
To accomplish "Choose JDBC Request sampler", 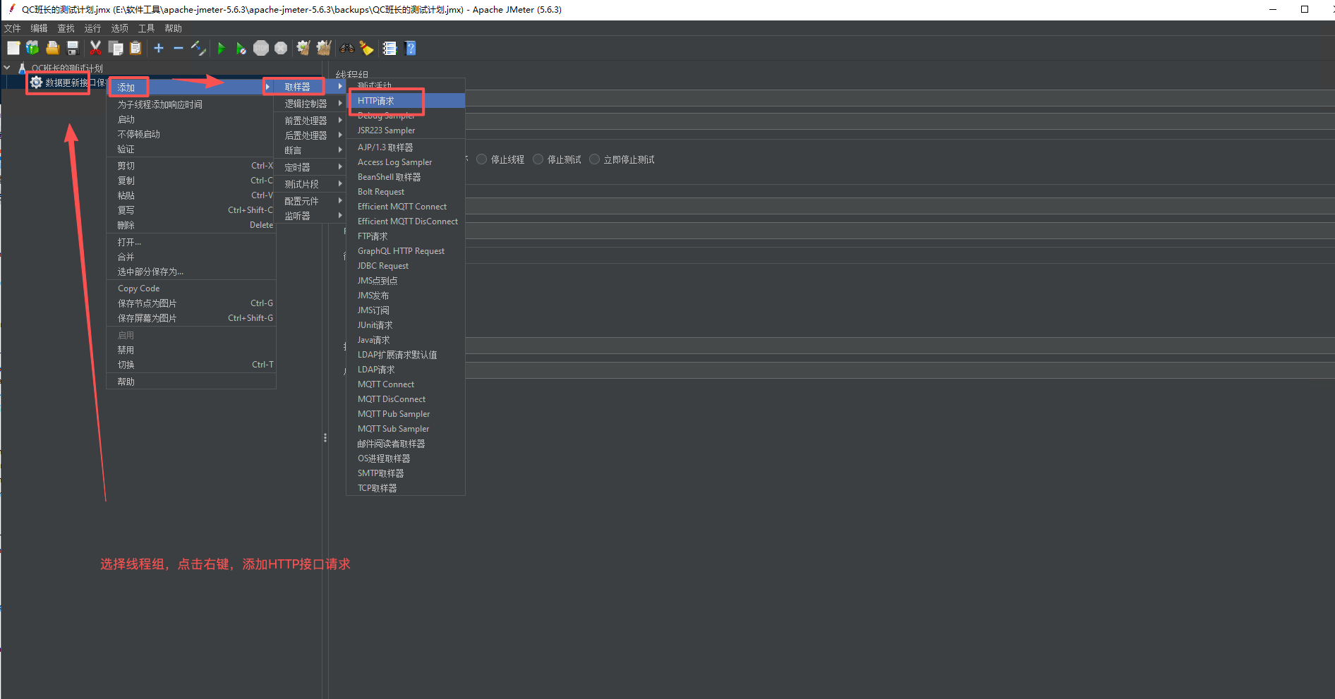I will [x=406, y=266].
